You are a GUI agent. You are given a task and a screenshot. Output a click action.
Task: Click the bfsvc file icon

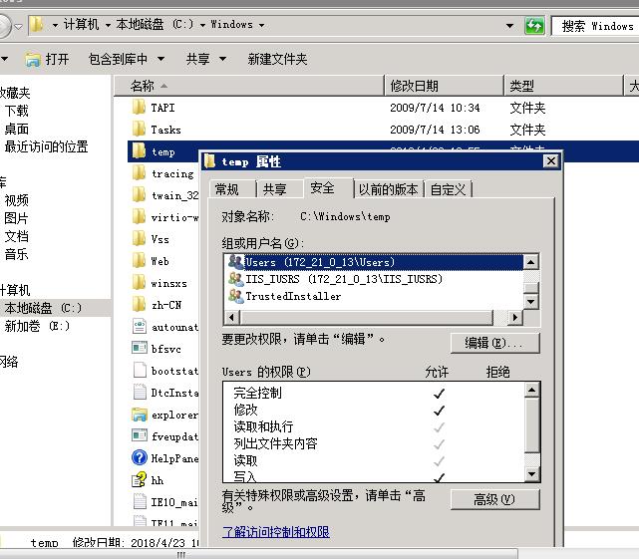139,349
